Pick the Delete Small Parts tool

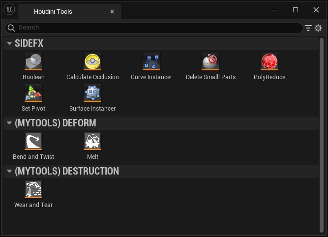click(x=210, y=62)
